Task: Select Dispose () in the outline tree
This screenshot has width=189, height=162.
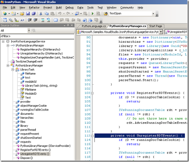Action: coord(26,158)
